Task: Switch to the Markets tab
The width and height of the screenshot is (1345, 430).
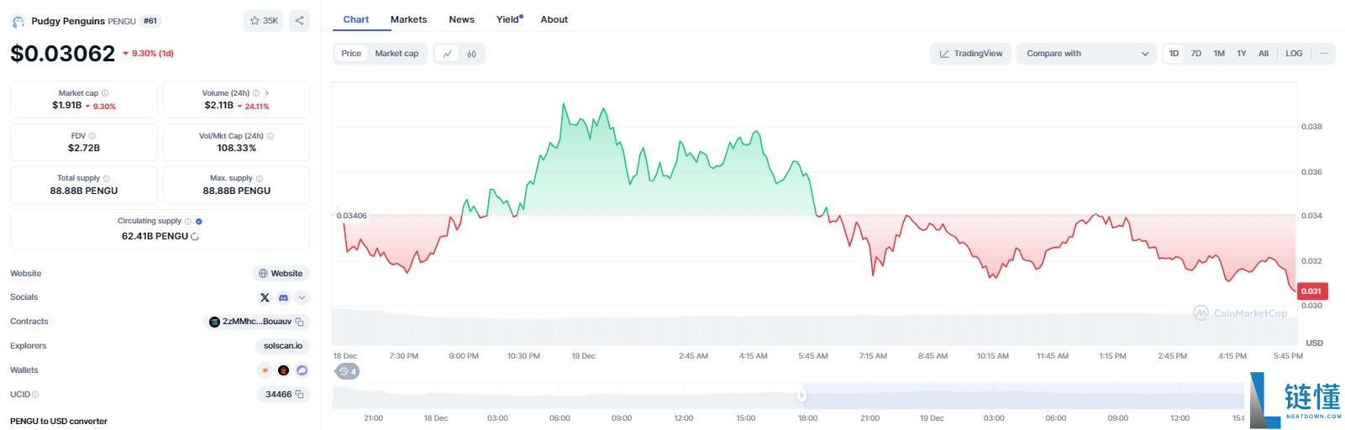Action: pos(408,19)
